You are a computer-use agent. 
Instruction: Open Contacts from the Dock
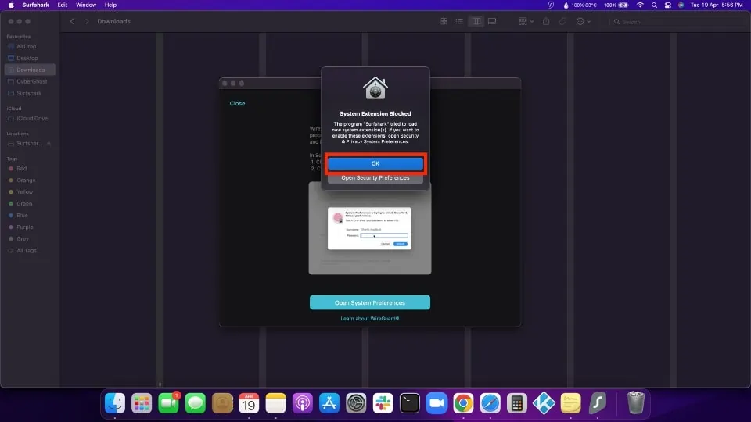222,403
